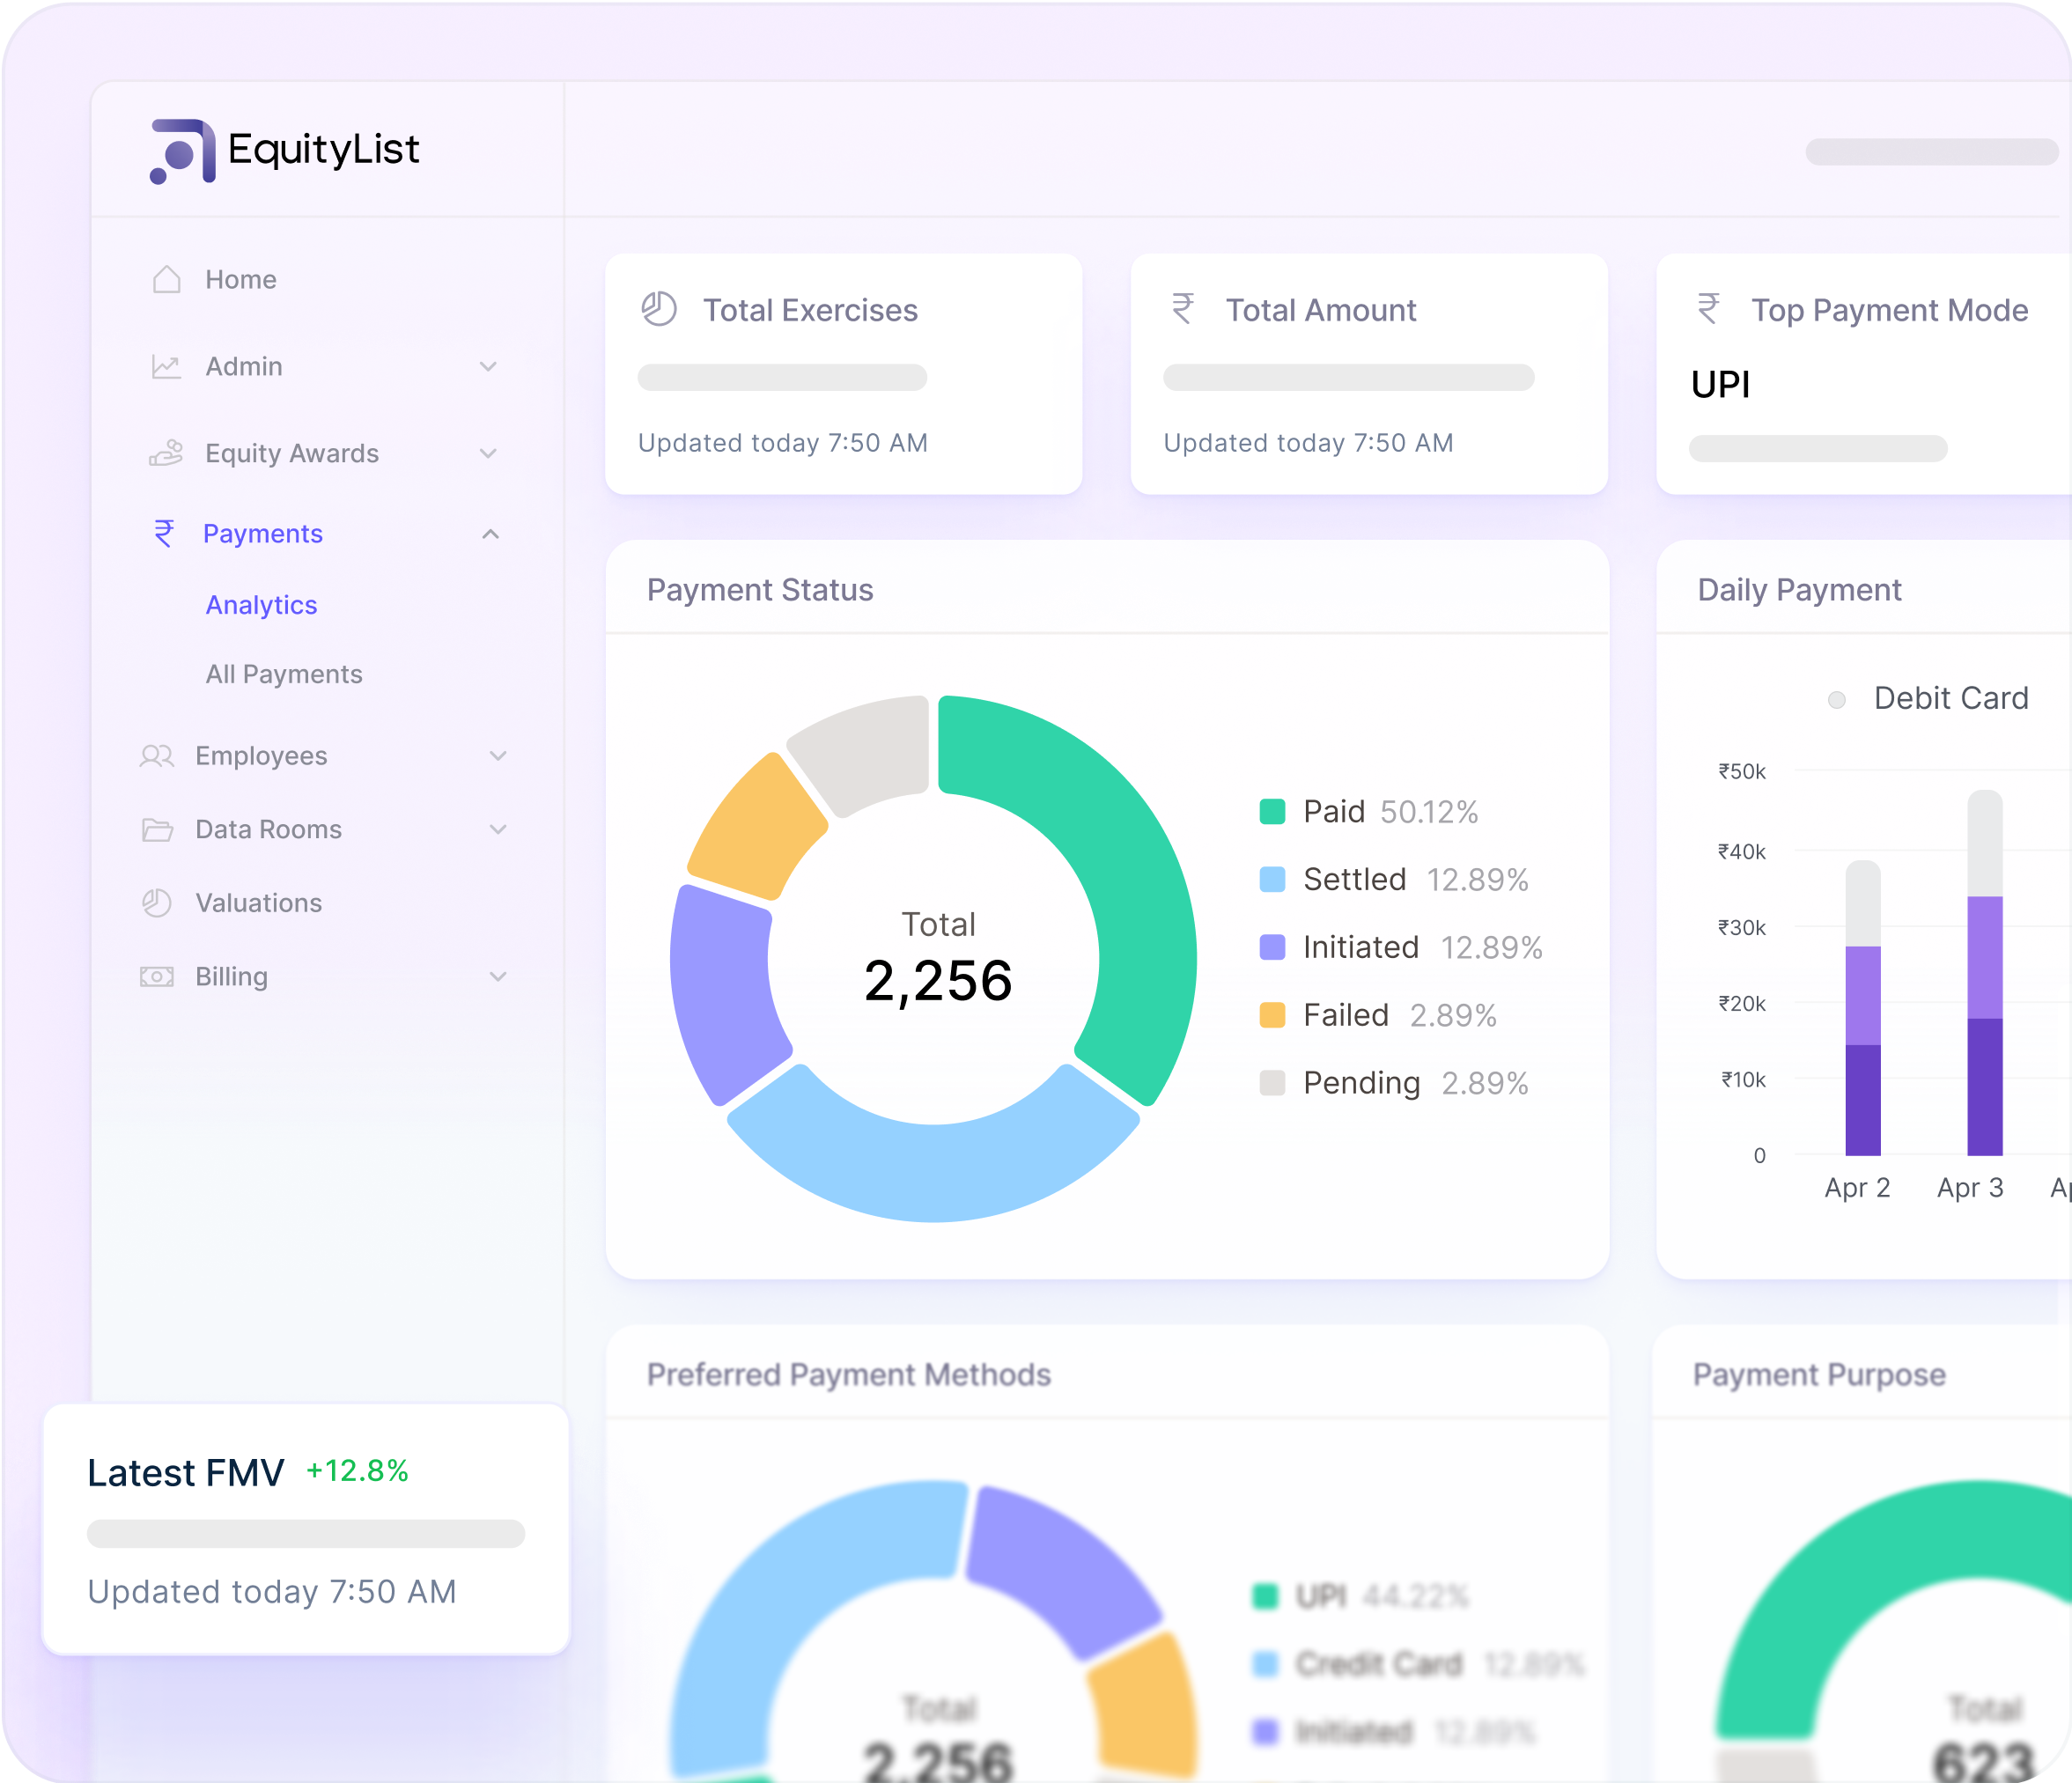Click the Daily Payment heading

point(1799,590)
